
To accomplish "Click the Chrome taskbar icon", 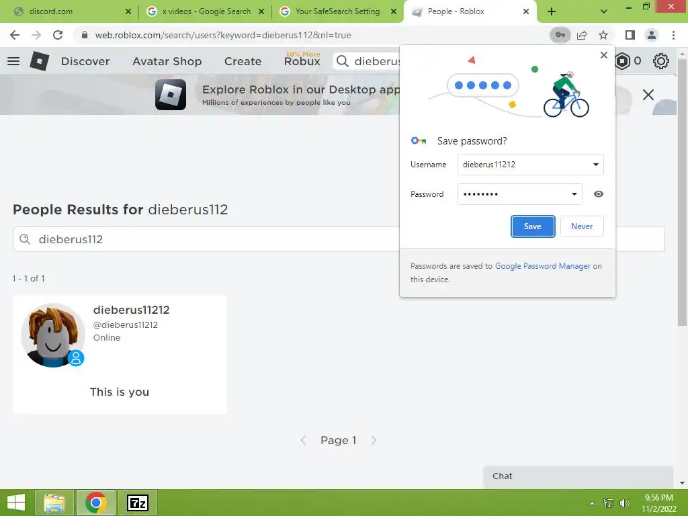I will (96, 503).
